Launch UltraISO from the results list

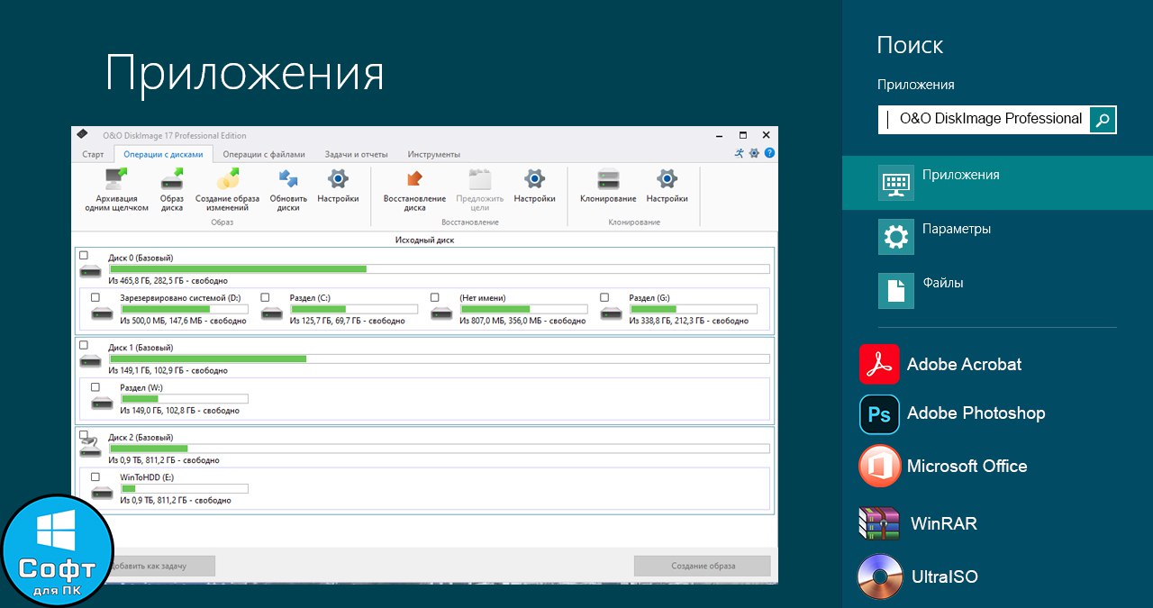(918, 576)
